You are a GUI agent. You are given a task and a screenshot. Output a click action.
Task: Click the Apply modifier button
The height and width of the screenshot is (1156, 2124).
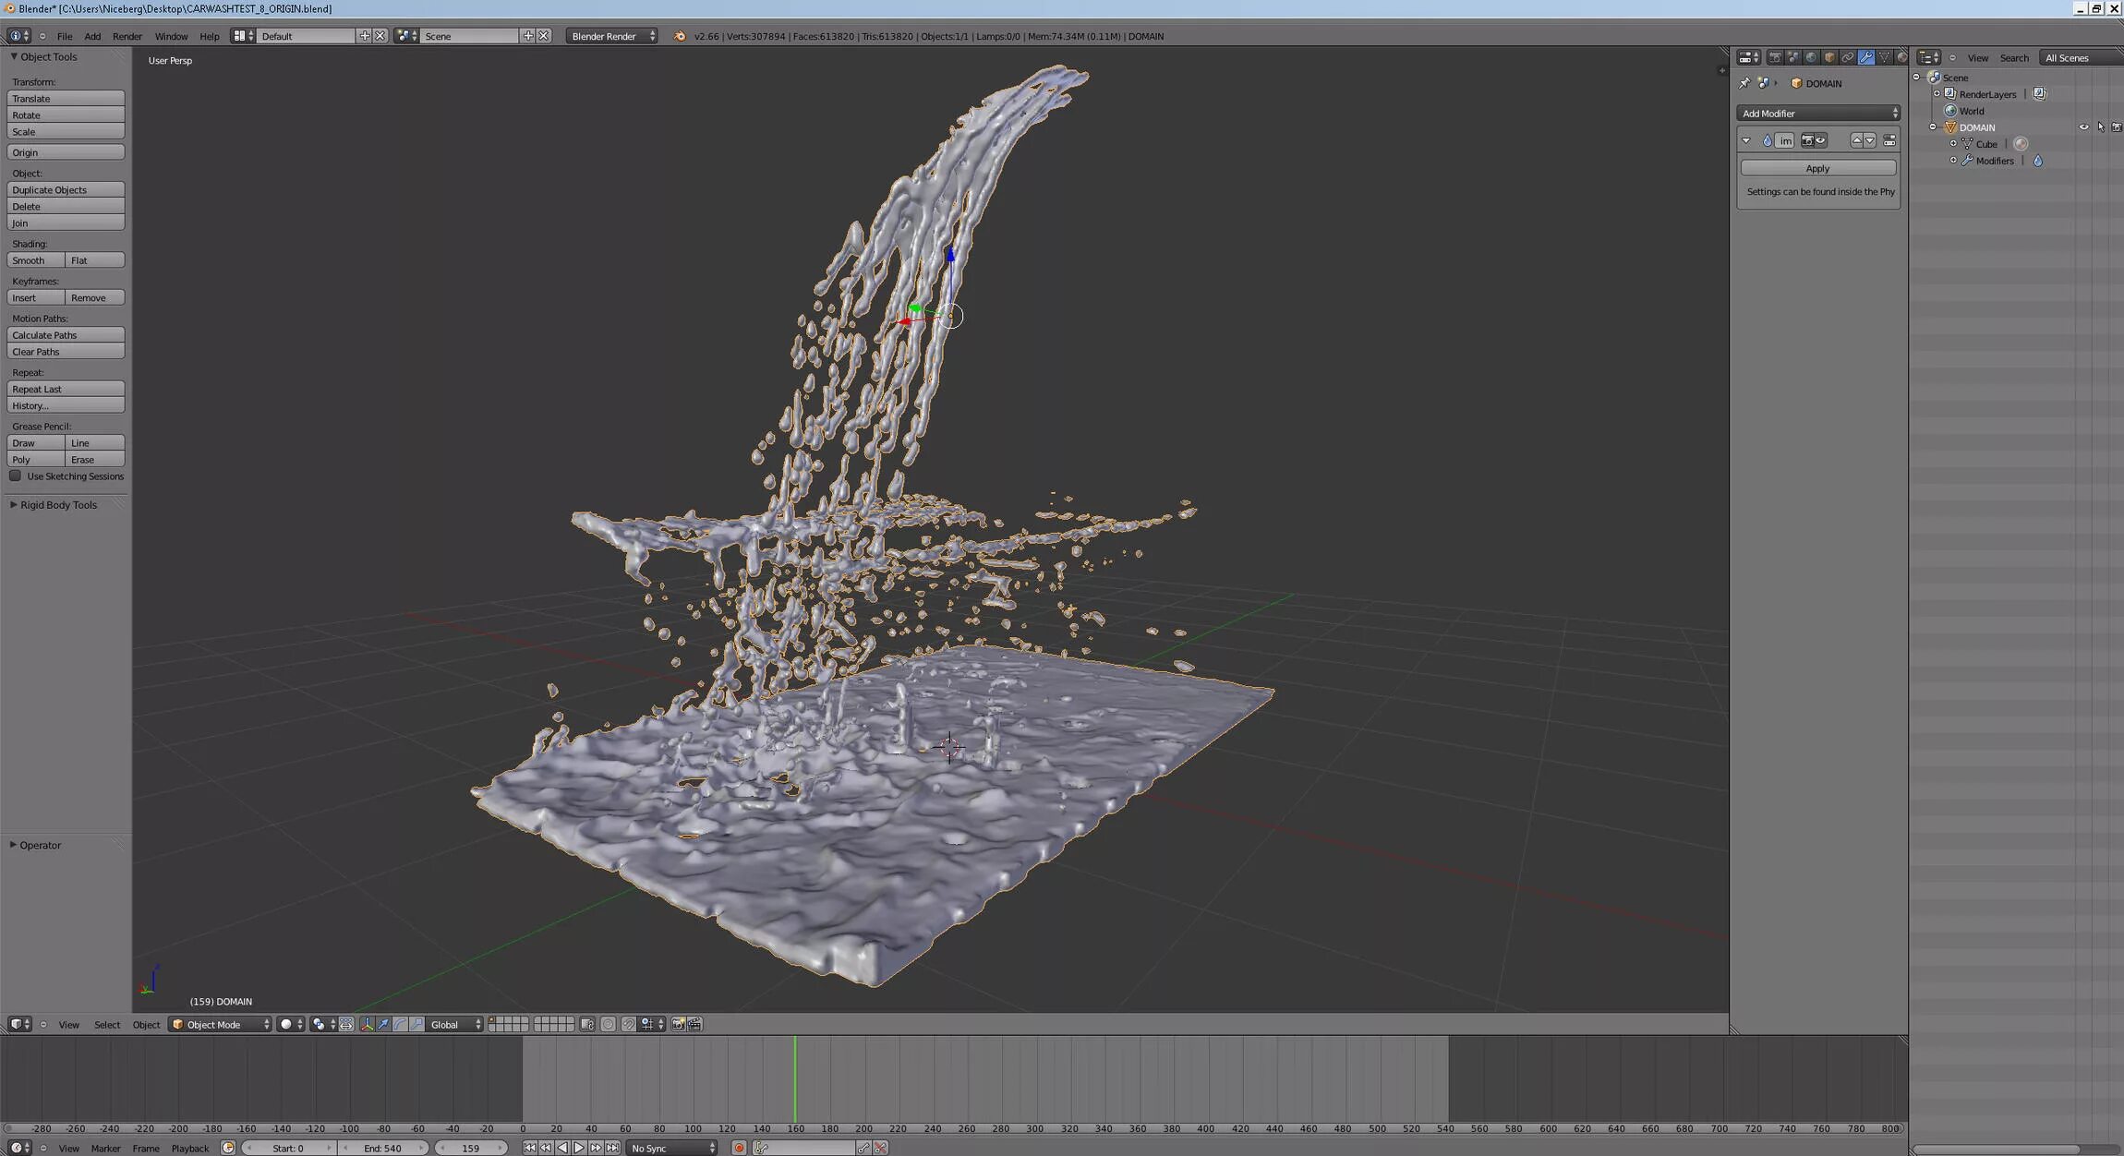(x=1817, y=168)
